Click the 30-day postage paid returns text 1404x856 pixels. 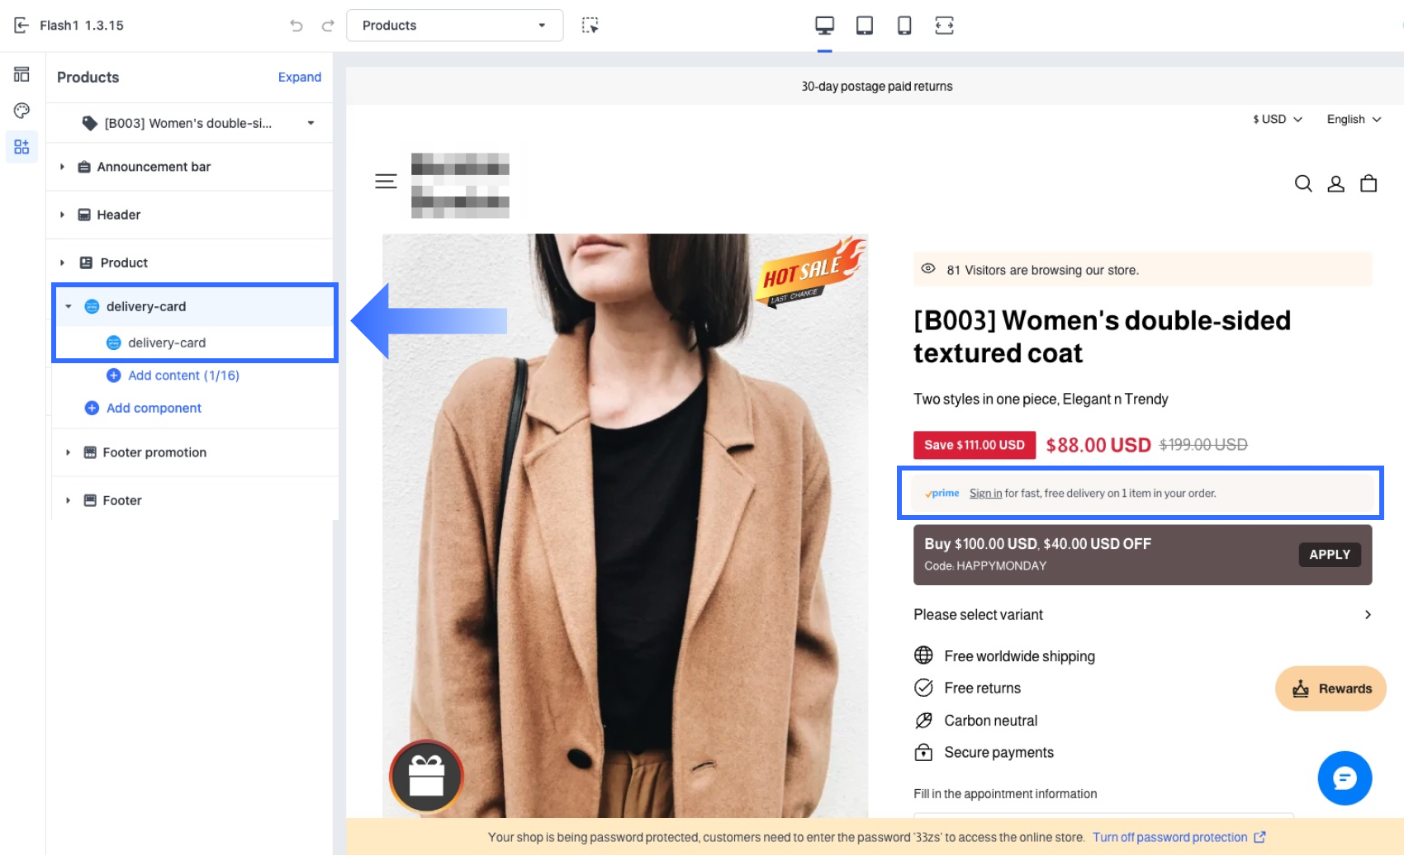click(x=876, y=87)
